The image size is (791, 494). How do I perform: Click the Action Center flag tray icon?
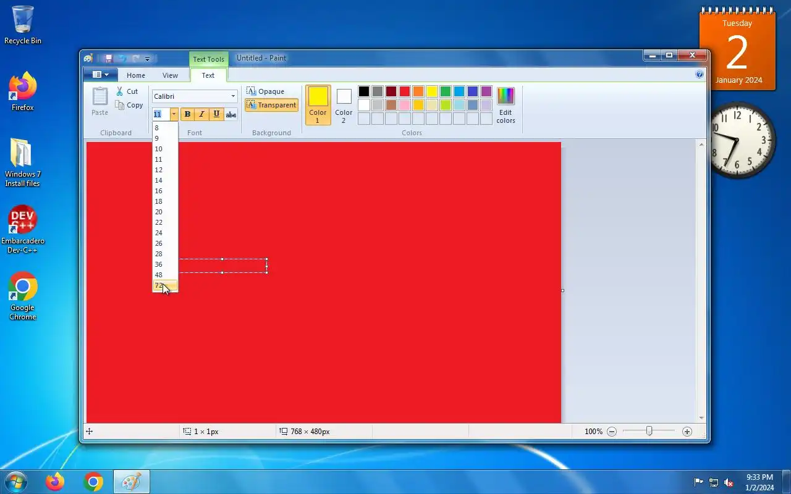699,482
